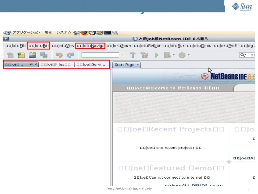The height and width of the screenshot is (194, 258).
Task: Click the Welcome to NetBeans IDE tab
Action: (173, 88)
